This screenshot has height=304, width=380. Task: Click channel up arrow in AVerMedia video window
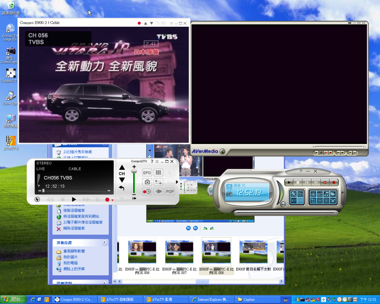pos(354,153)
